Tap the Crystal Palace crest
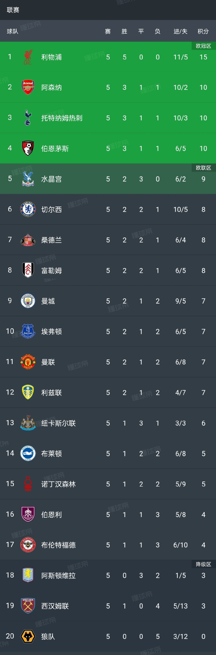 click(x=28, y=179)
